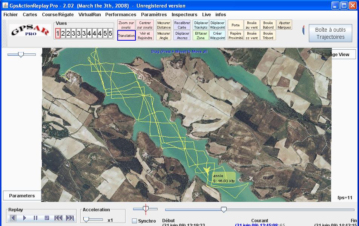
Task: Click the map zoom slider at top left
Action: 21,55
